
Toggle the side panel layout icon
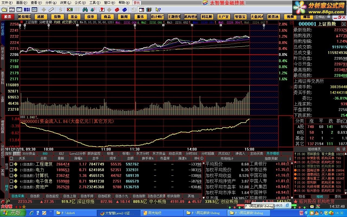pyautogui.click(x=141, y=9)
